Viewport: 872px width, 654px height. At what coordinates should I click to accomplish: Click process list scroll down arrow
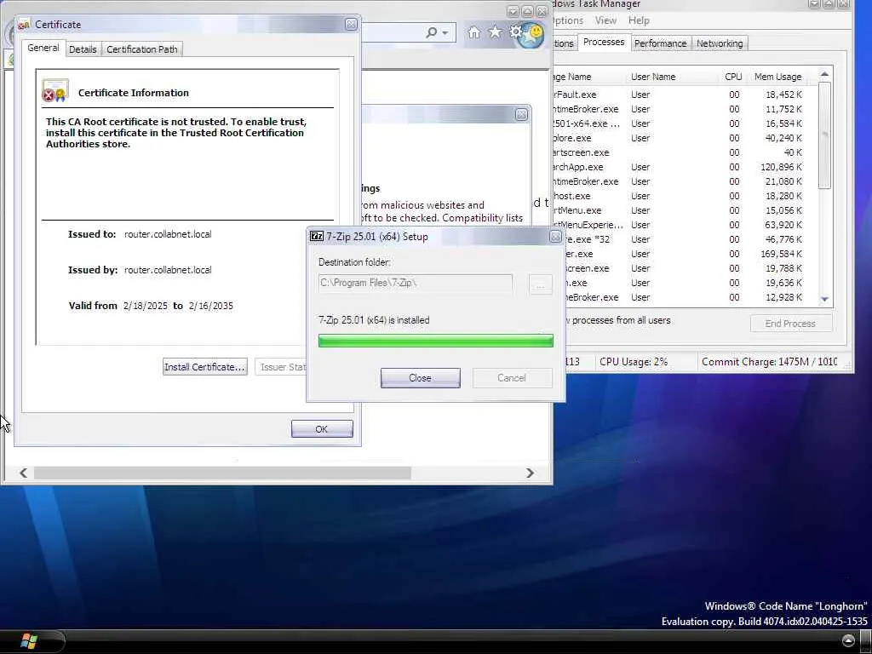pos(824,299)
